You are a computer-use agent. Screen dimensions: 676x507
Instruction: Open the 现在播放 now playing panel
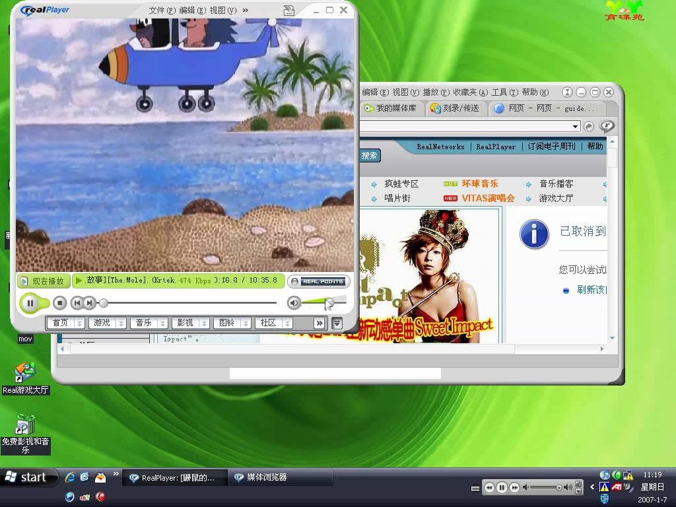43,281
